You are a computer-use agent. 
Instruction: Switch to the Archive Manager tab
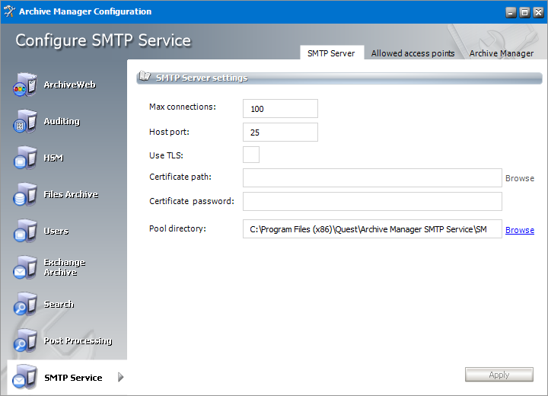point(501,53)
